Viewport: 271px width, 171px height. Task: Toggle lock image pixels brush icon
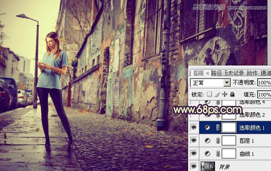pos(217,94)
